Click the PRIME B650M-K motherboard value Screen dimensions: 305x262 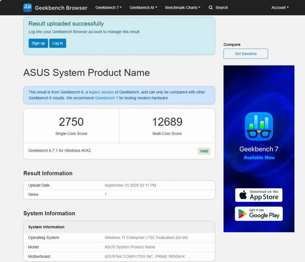click(x=145, y=257)
